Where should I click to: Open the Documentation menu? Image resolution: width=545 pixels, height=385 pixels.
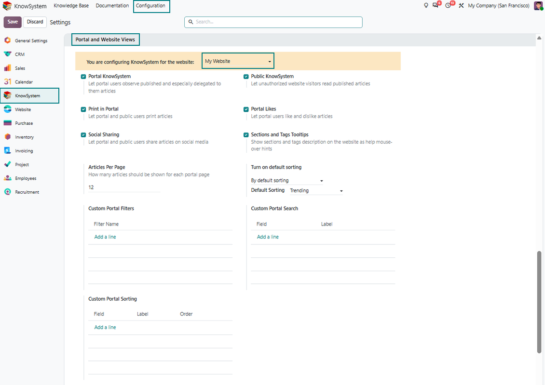[112, 6]
